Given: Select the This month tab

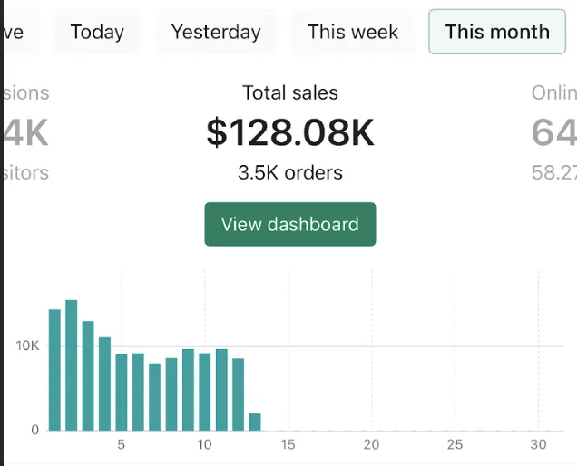Looking at the screenshot, I should (497, 32).
